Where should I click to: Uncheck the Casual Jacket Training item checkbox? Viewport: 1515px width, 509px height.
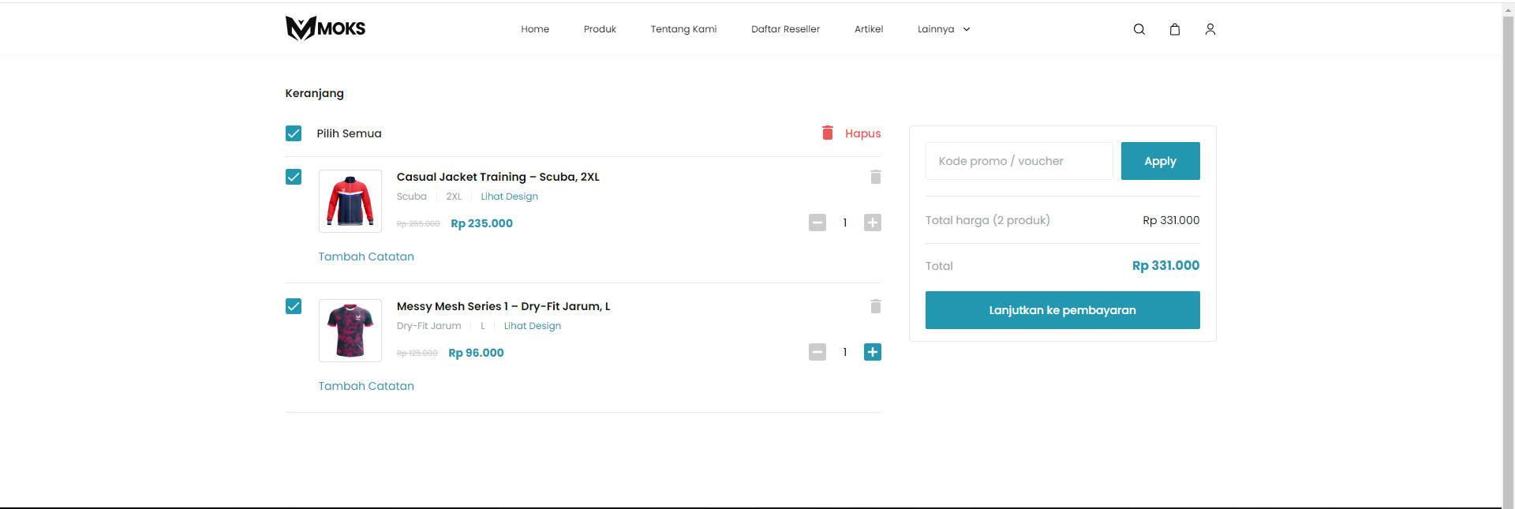pyautogui.click(x=294, y=177)
